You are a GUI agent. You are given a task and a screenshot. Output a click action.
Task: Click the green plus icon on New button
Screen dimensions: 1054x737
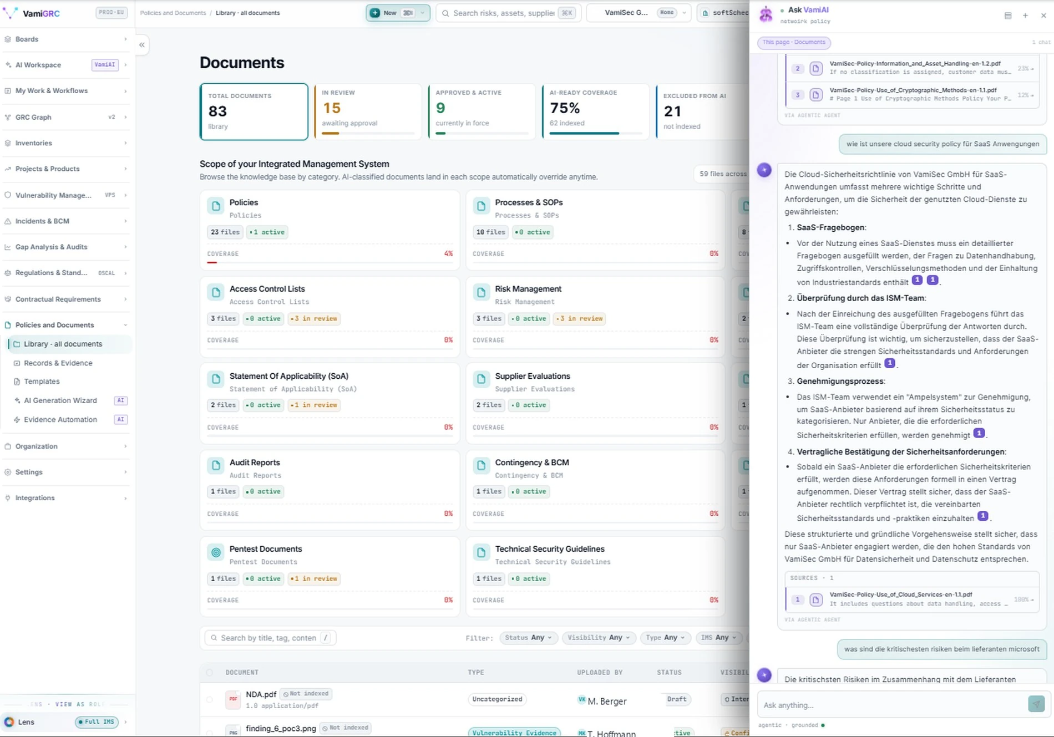point(375,13)
